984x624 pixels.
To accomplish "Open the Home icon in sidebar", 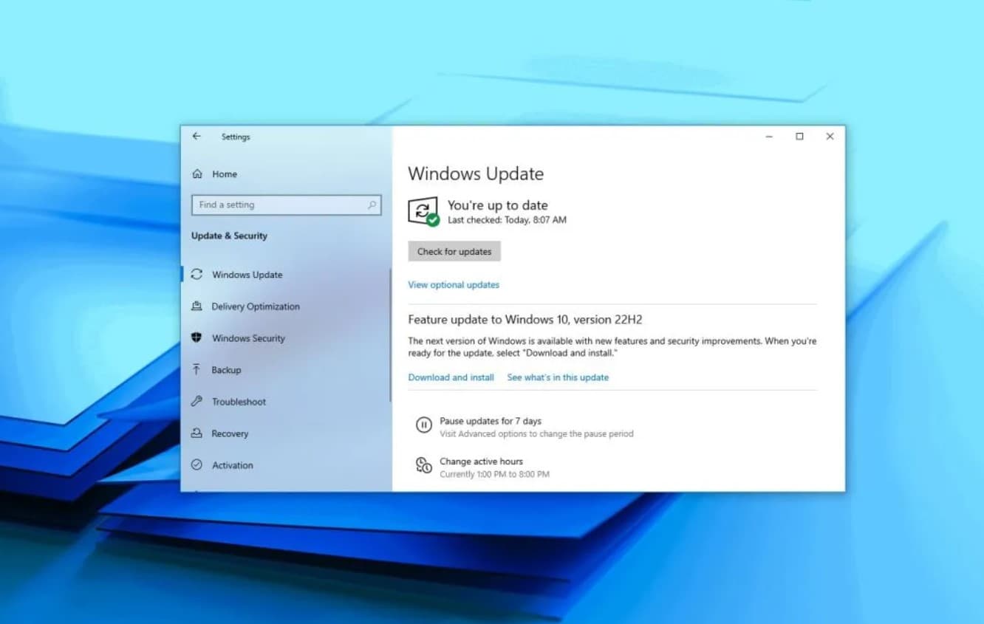I will (197, 174).
